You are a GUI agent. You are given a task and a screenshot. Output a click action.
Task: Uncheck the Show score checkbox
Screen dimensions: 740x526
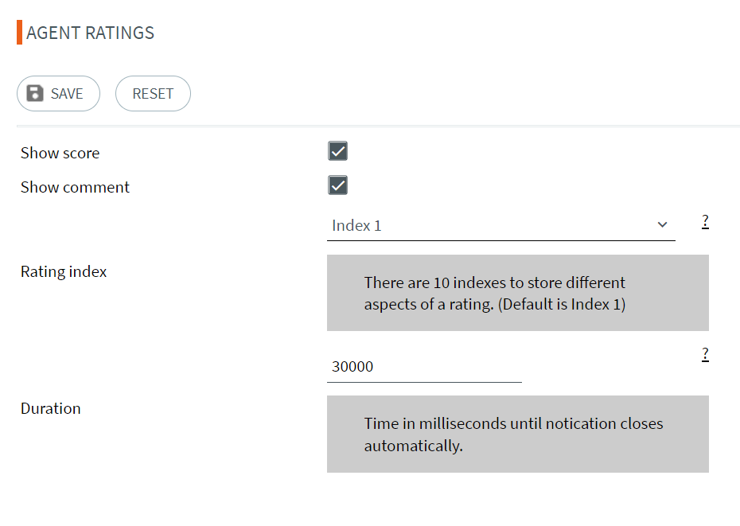coord(337,151)
